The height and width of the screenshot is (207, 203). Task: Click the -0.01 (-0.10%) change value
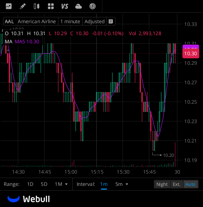coord(107,33)
